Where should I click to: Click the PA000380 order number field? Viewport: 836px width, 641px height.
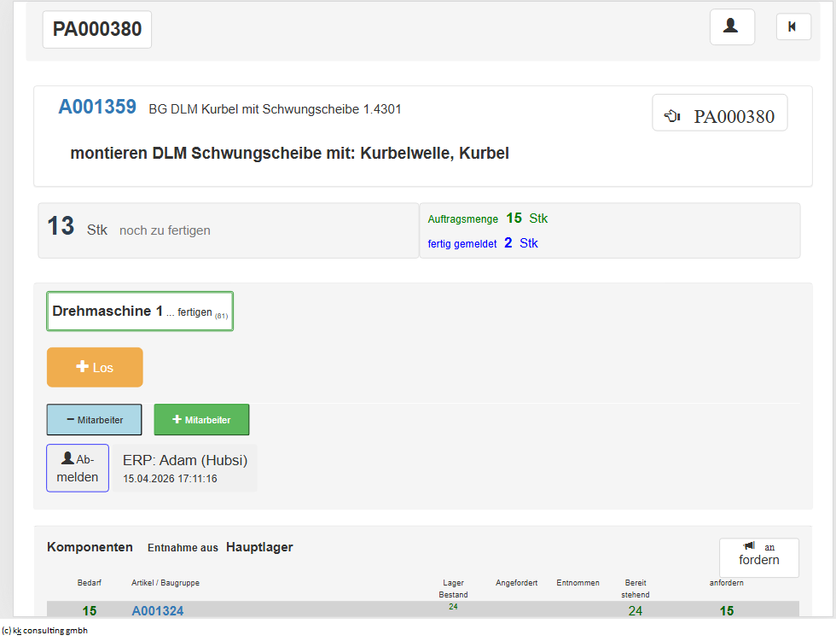point(97,29)
